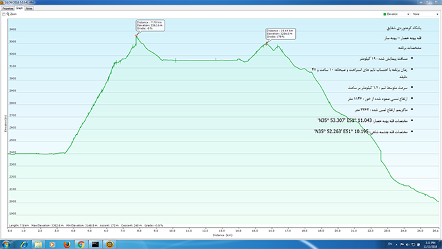Click the N35° 53.307' E51° 11.043 coordinates text

point(345,120)
